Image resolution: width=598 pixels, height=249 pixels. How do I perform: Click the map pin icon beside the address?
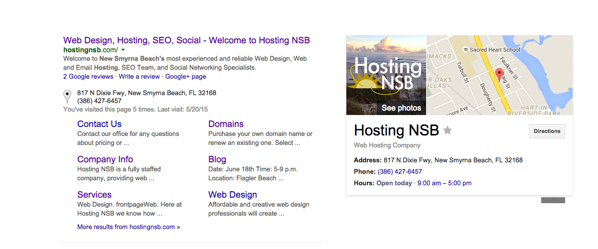pos(67,97)
